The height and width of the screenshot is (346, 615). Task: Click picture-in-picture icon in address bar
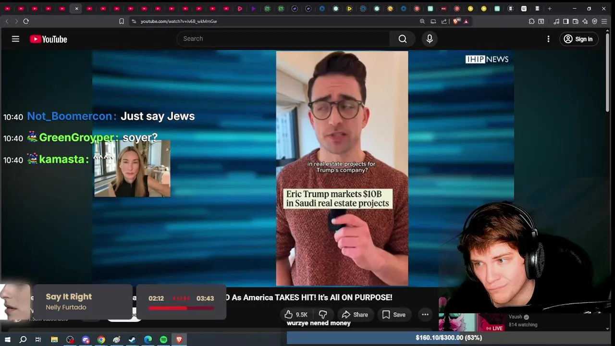click(433, 21)
